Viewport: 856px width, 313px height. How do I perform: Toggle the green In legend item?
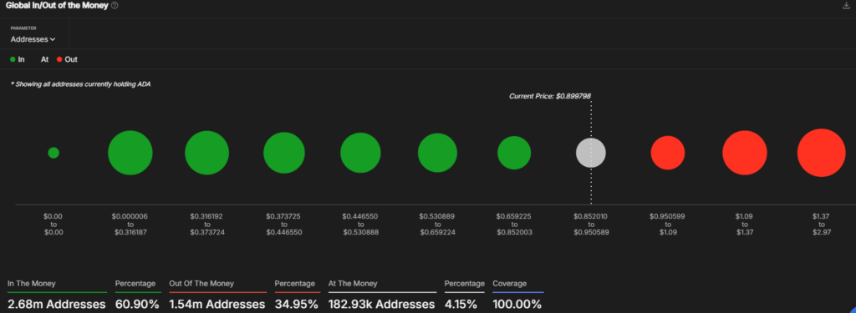[x=18, y=59]
